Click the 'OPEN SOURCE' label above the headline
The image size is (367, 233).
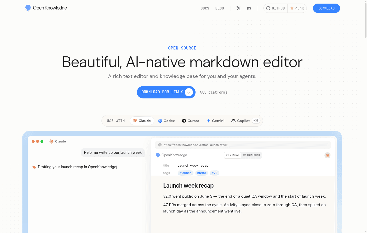coord(182,48)
